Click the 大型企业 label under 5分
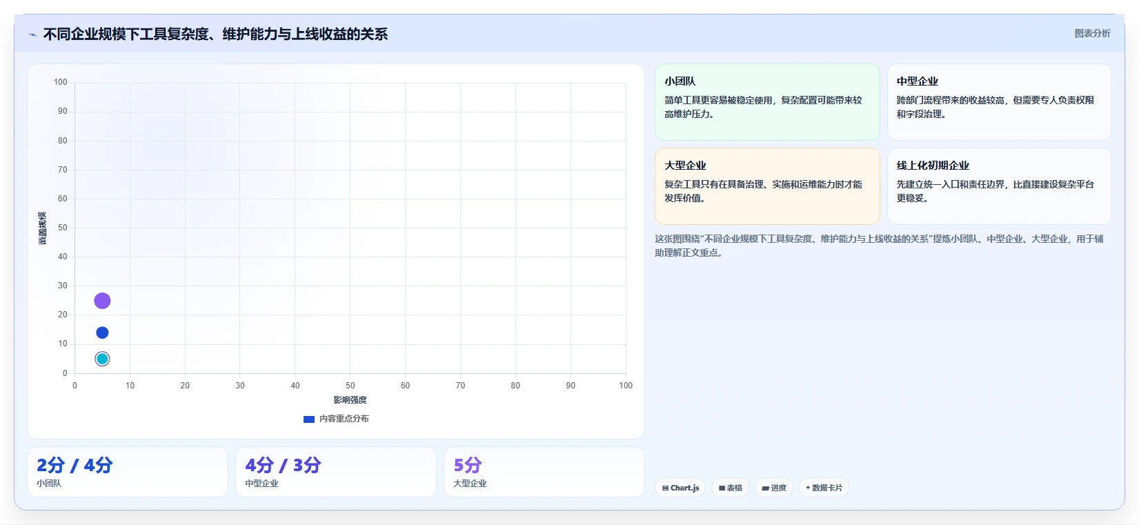Viewport: 1139px width, 525px height. [470, 484]
